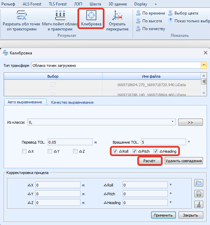This screenshot has width=210, height=225.
Task: Click the ΔY correction value field
Action: 58,194
